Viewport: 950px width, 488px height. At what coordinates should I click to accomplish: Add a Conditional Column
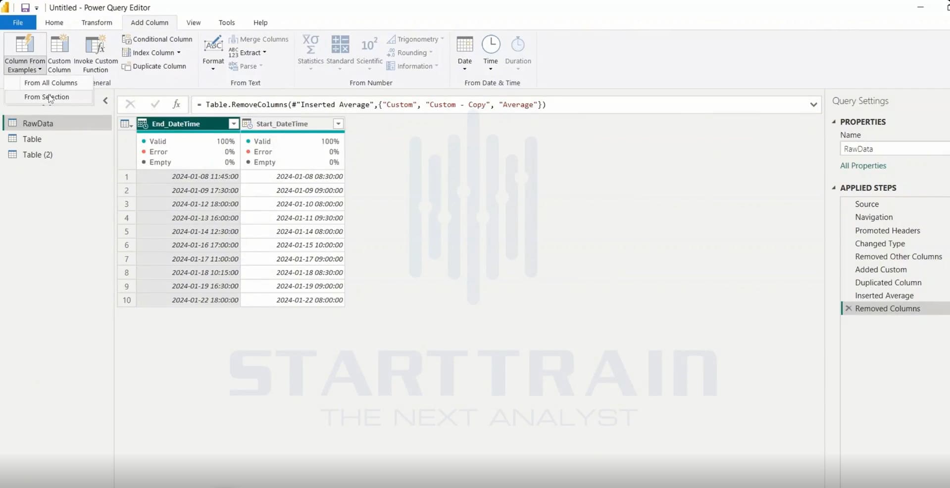click(x=157, y=39)
